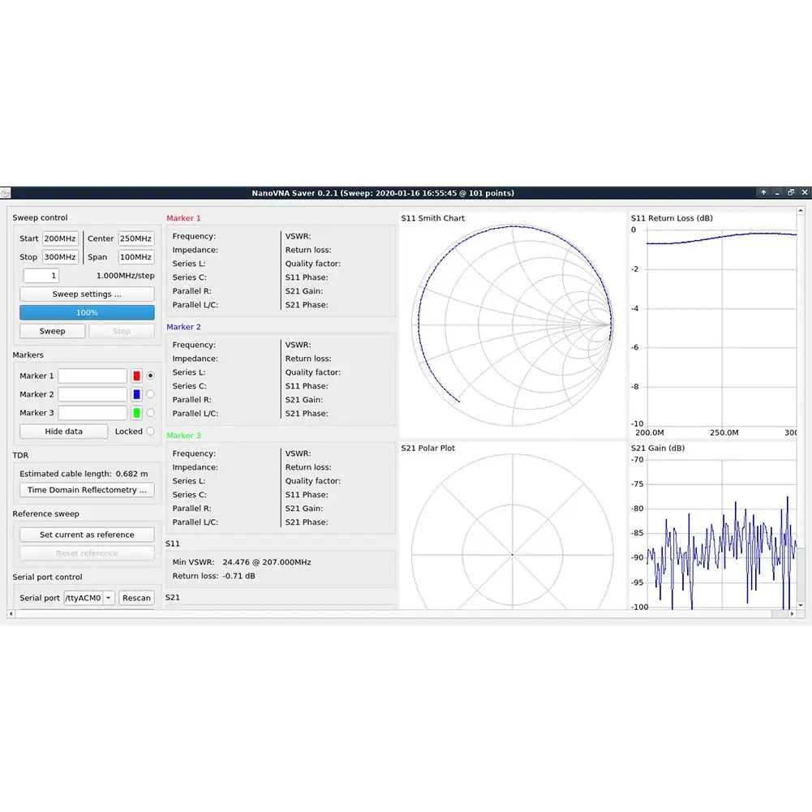Click the application icon in the title bar
The image size is (812, 812).
click(x=5, y=193)
